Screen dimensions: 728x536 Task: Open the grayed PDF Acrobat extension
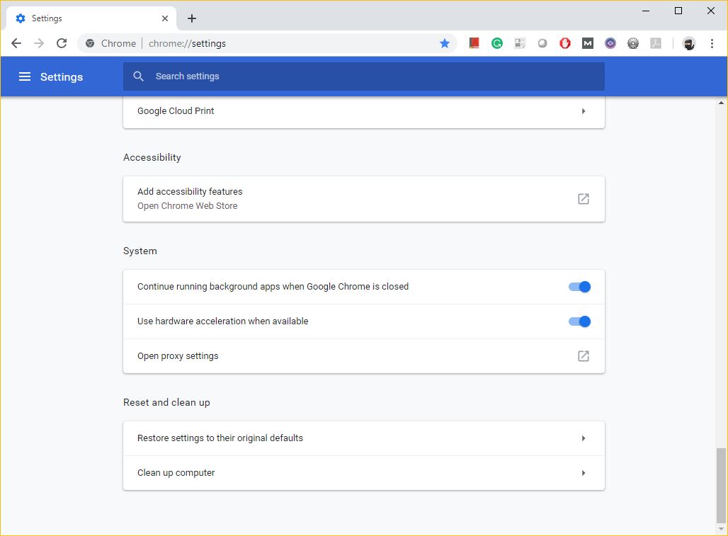tap(656, 43)
